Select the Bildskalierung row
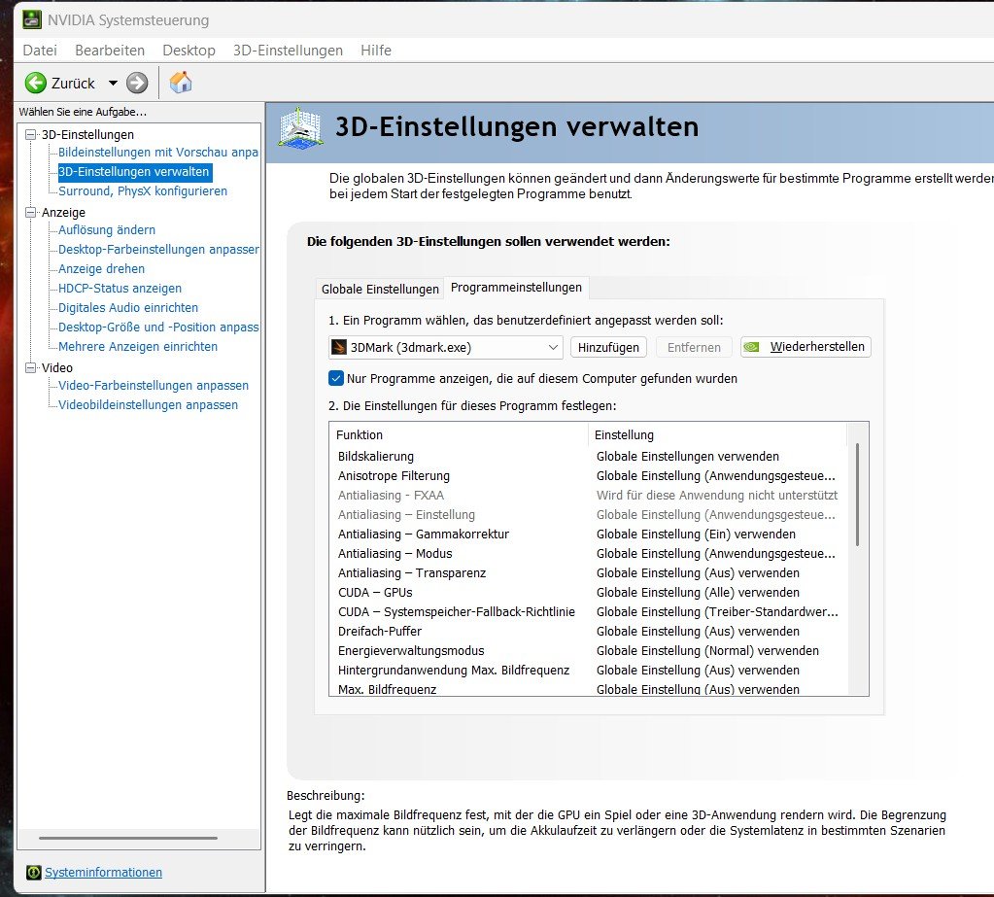Image resolution: width=994 pixels, height=897 pixels. pos(588,457)
